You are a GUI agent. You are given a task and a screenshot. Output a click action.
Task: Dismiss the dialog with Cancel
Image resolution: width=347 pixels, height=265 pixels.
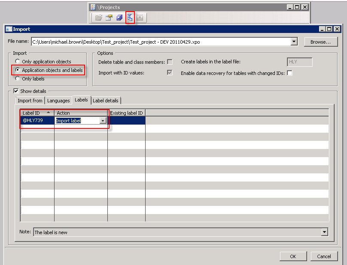(x=324, y=256)
